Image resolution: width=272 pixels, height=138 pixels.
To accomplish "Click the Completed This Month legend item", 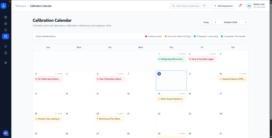I will click(x=233, y=37).
